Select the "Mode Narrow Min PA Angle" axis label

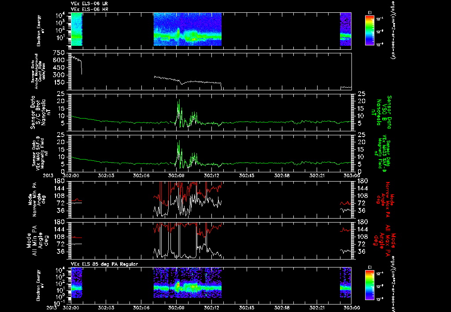37,200
